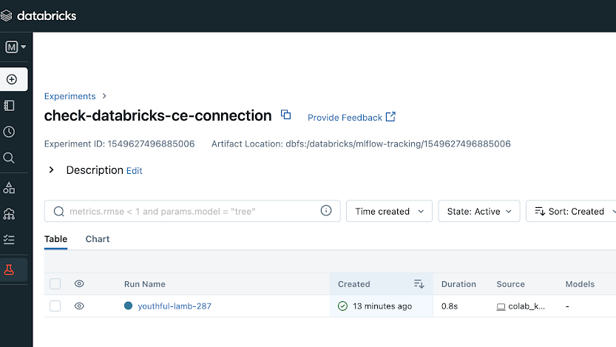This screenshot has height=347, width=616.
Task: Select the youthful-lamb-287 run checkbox
Action: pyautogui.click(x=55, y=306)
